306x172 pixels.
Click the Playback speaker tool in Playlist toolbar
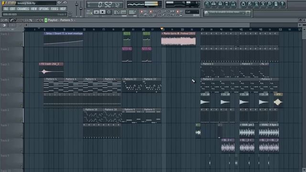(x=42, y=20)
